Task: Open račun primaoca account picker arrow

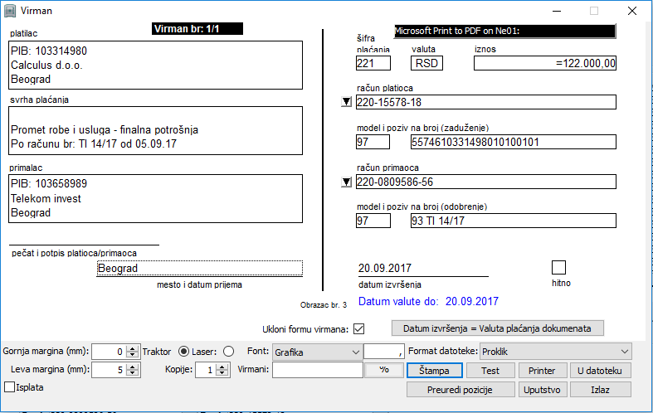Action: (346, 182)
